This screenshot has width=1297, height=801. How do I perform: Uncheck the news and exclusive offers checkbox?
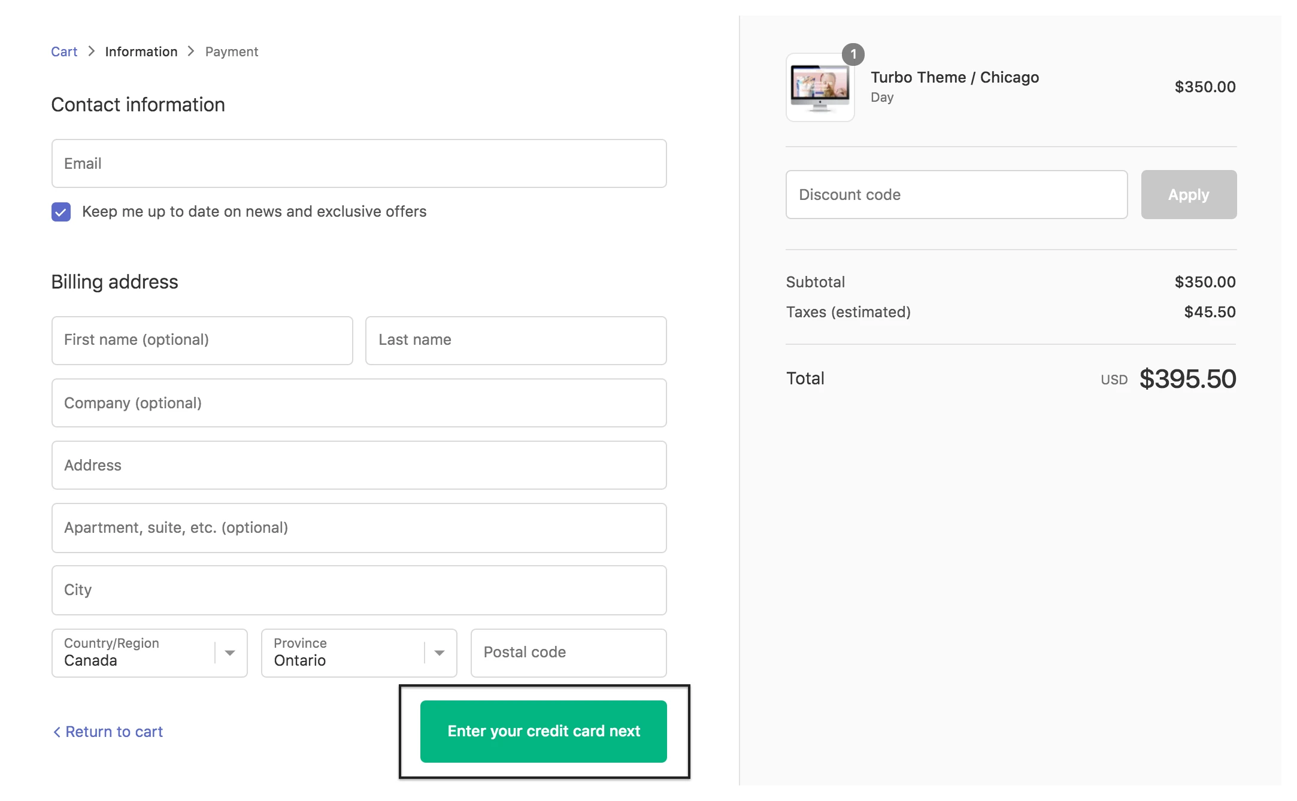point(61,211)
